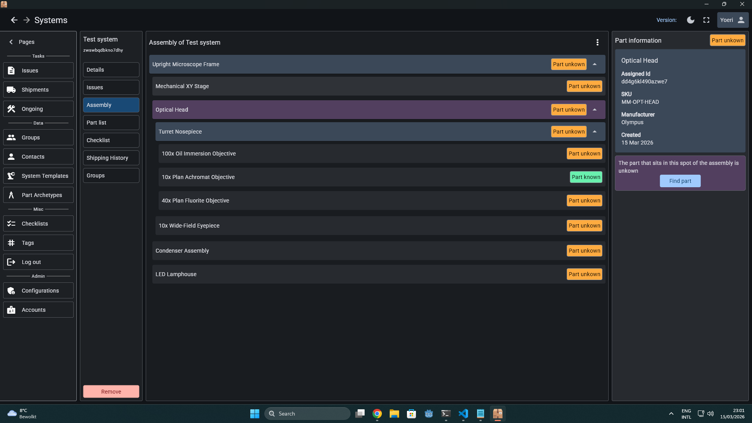Collapse the Upright Microscope Frame assembly
This screenshot has height=423, width=752.
pos(595,64)
